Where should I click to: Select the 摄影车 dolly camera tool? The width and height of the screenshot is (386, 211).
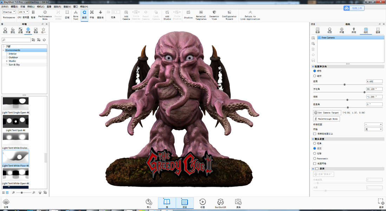pyautogui.click(x=100, y=12)
